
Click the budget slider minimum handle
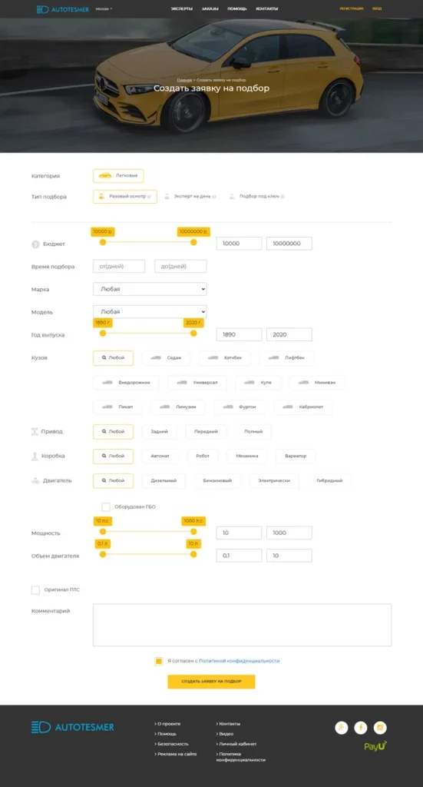coord(103,242)
